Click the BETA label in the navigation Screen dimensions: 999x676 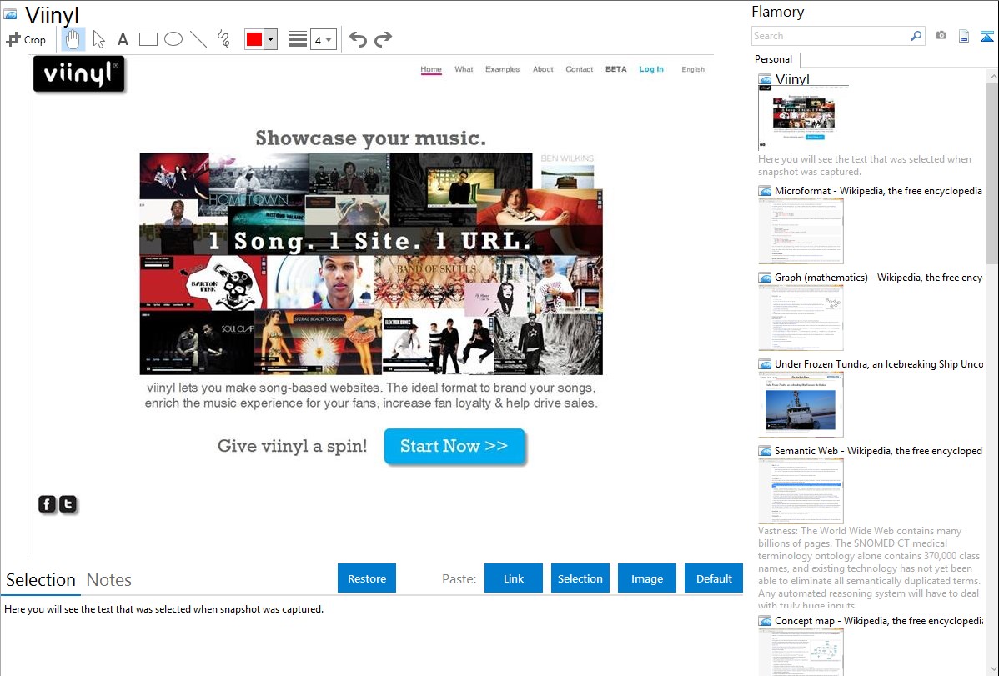tap(615, 69)
